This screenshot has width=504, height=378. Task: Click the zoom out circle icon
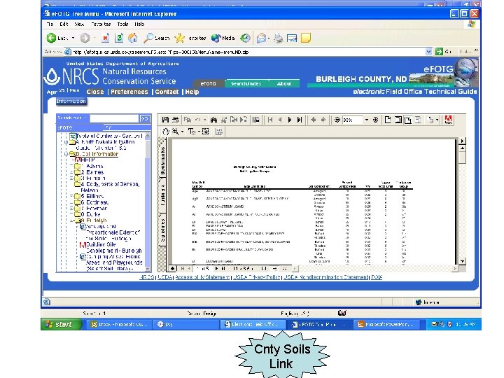tap(337, 120)
